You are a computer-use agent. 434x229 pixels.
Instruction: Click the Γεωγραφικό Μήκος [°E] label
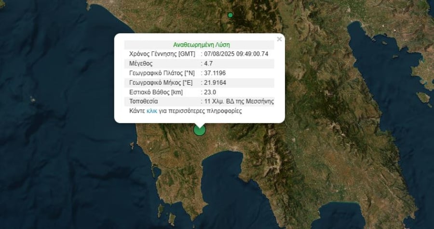pos(161,83)
